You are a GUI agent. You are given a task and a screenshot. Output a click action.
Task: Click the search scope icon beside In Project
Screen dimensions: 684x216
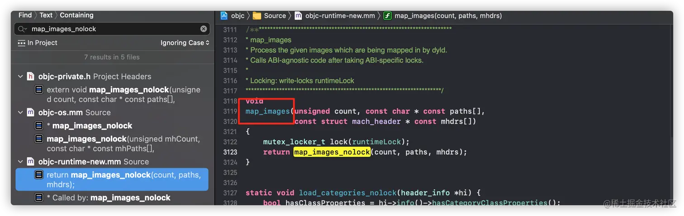click(x=21, y=43)
